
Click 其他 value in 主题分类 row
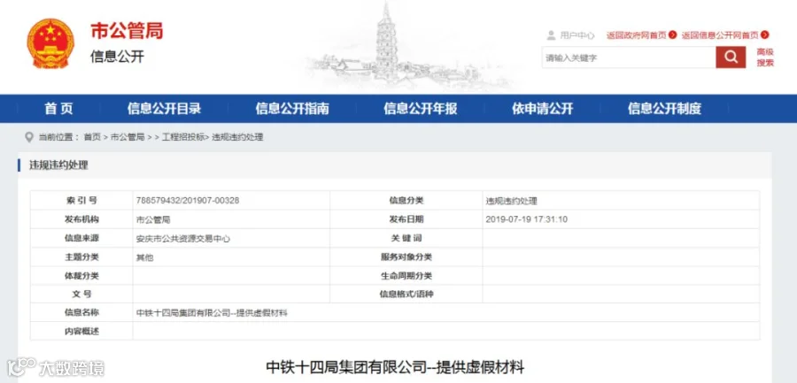click(x=145, y=257)
